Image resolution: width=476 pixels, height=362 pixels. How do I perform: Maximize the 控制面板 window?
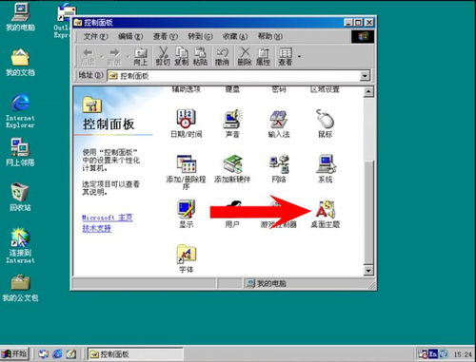point(358,23)
